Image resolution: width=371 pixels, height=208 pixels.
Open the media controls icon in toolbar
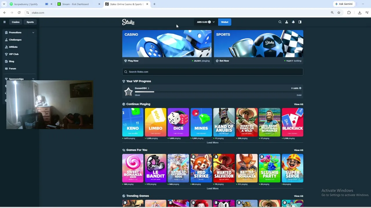[367, 13]
